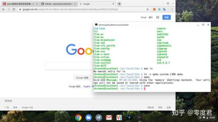Click the Google apps grid icon
This screenshot has height=122, width=218.
click(158, 17)
